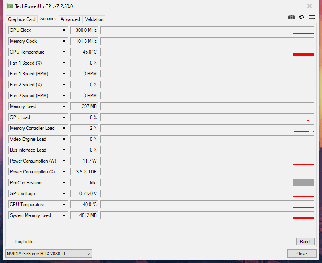The width and height of the screenshot is (322, 263).
Task: Minimize the GPU-Z window
Action: coord(273,6)
